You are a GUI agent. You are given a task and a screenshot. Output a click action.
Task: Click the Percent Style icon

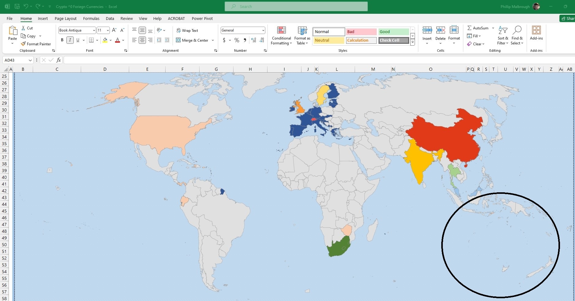237,40
